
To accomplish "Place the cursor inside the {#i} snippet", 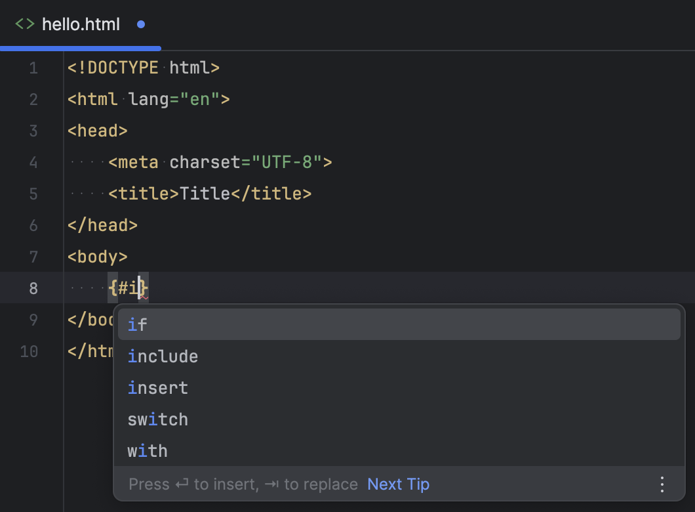I will coord(128,288).
